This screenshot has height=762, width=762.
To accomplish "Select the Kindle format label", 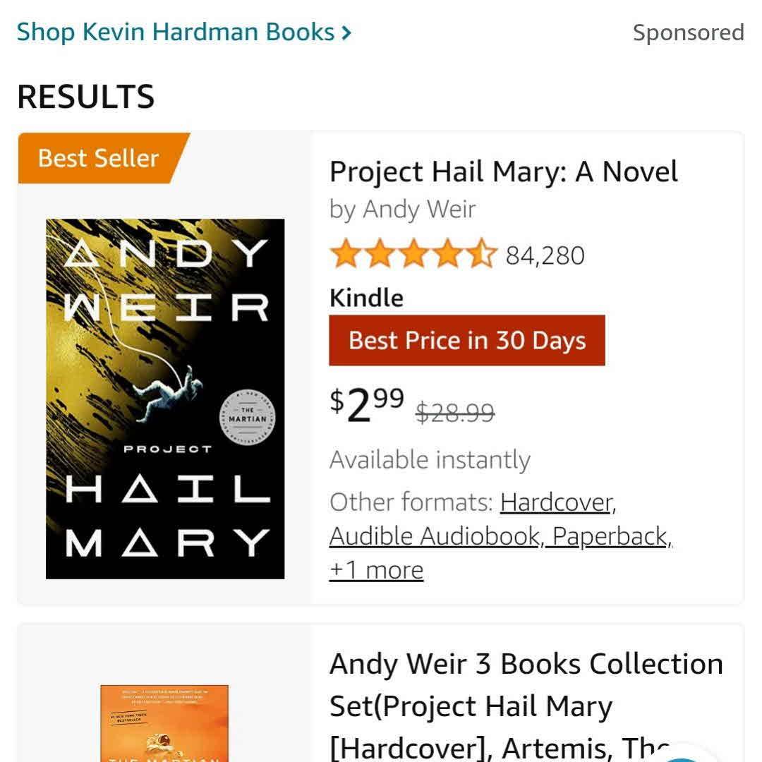I will 366,298.
